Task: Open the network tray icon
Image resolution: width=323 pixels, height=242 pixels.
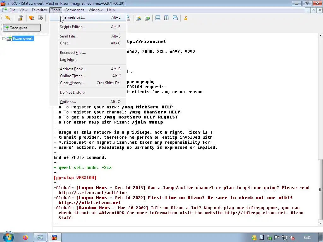Action: pos(285,238)
